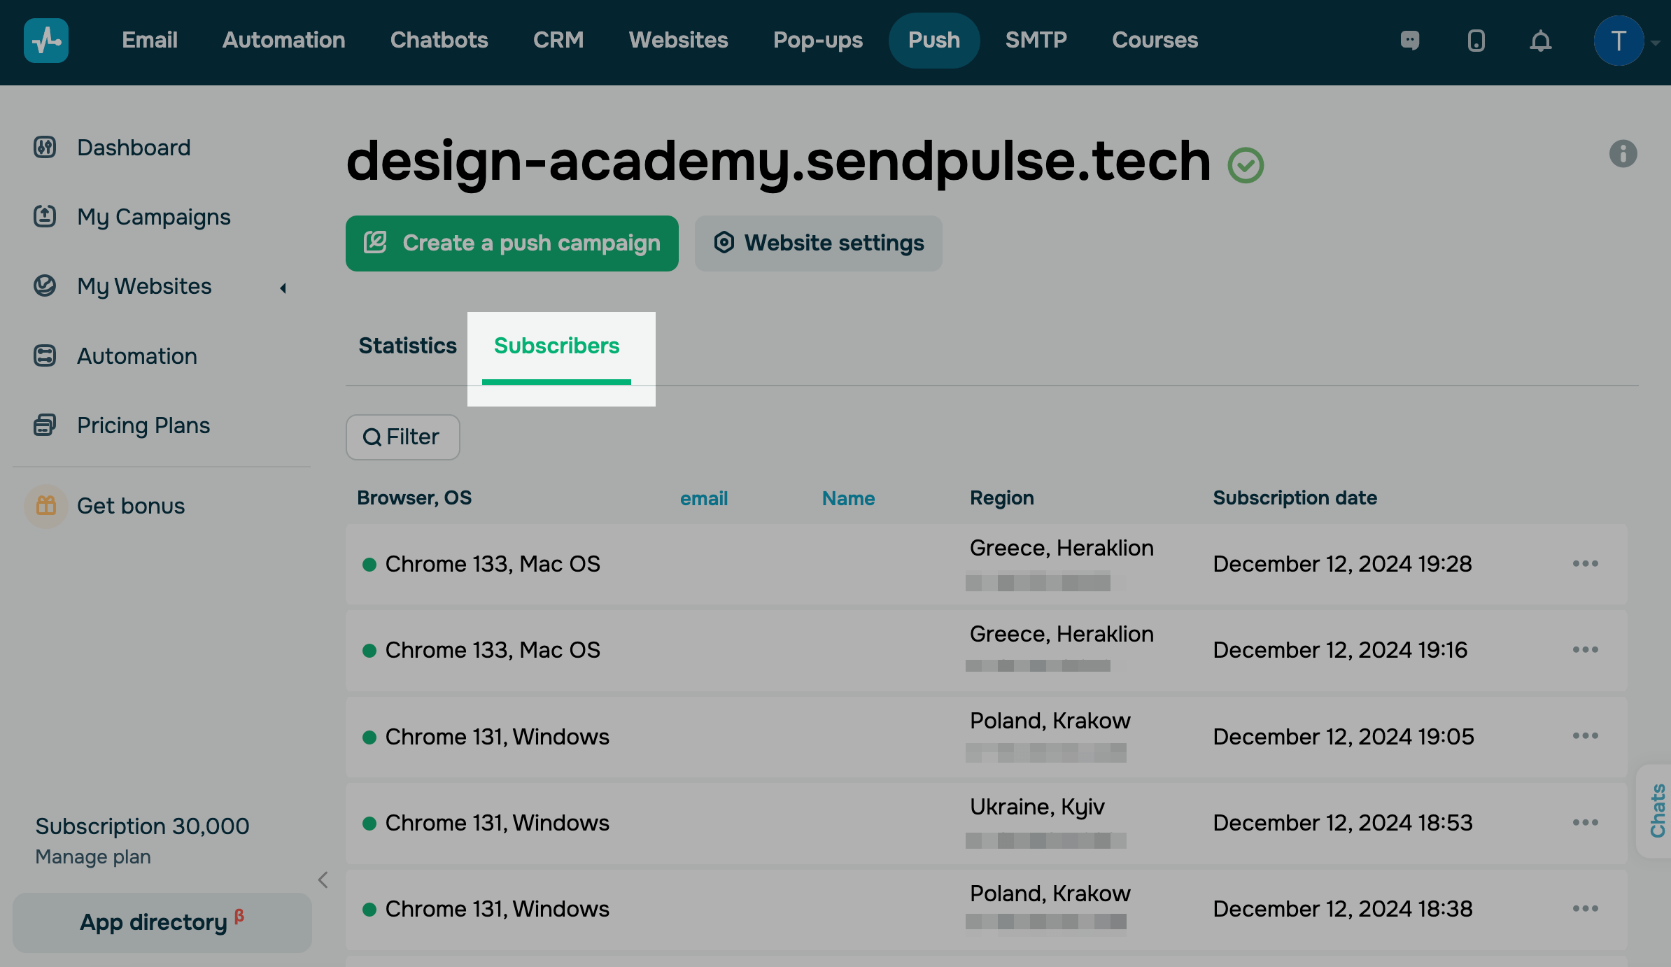Screen dimensions: 1671x967
Task: Open the chat messages icon in header
Action: [x=1410, y=41]
